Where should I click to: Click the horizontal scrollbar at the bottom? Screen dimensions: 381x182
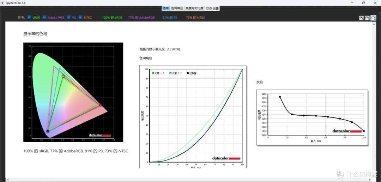(188, 180)
